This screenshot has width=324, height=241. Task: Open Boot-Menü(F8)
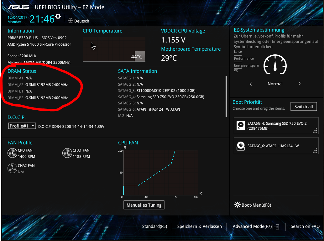[256, 205]
